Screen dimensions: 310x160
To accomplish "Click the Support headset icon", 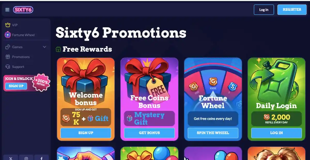I will tap(8, 67).
